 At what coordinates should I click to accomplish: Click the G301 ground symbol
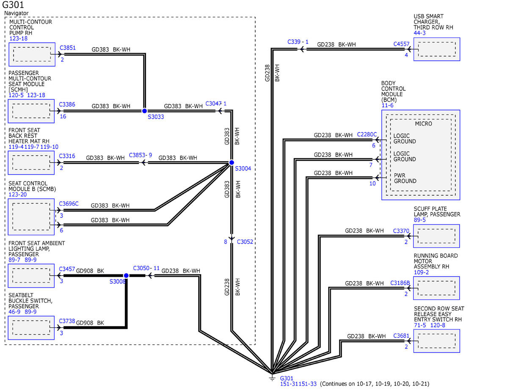pyautogui.click(x=272, y=377)
